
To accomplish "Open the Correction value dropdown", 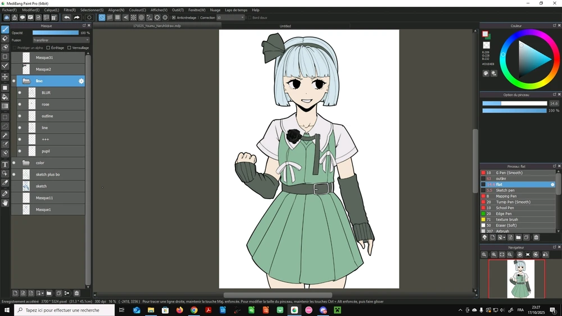I will pos(230,17).
